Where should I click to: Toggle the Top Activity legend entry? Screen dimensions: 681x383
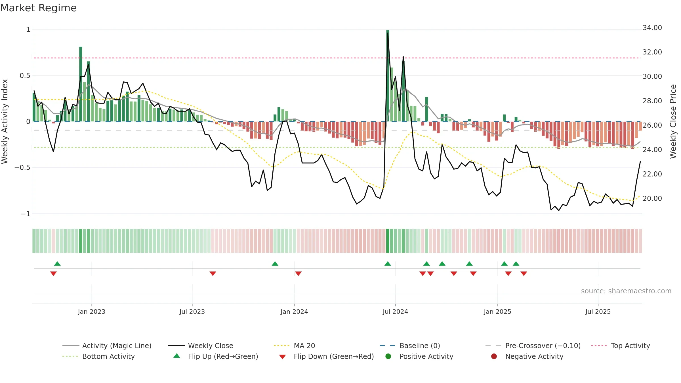tap(621, 346)
